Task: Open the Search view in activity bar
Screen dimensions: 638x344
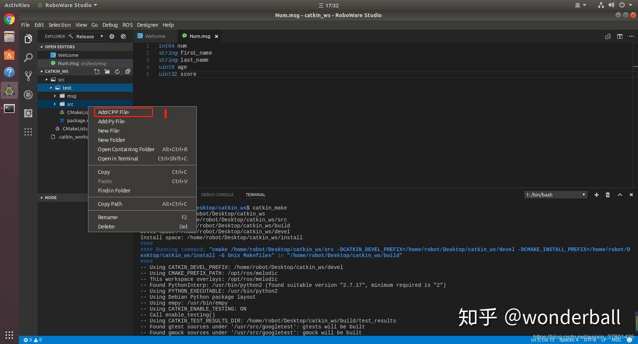Action: [28, 58]
